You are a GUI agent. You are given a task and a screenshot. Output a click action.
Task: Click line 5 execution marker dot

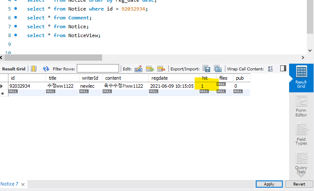[16, 8]
